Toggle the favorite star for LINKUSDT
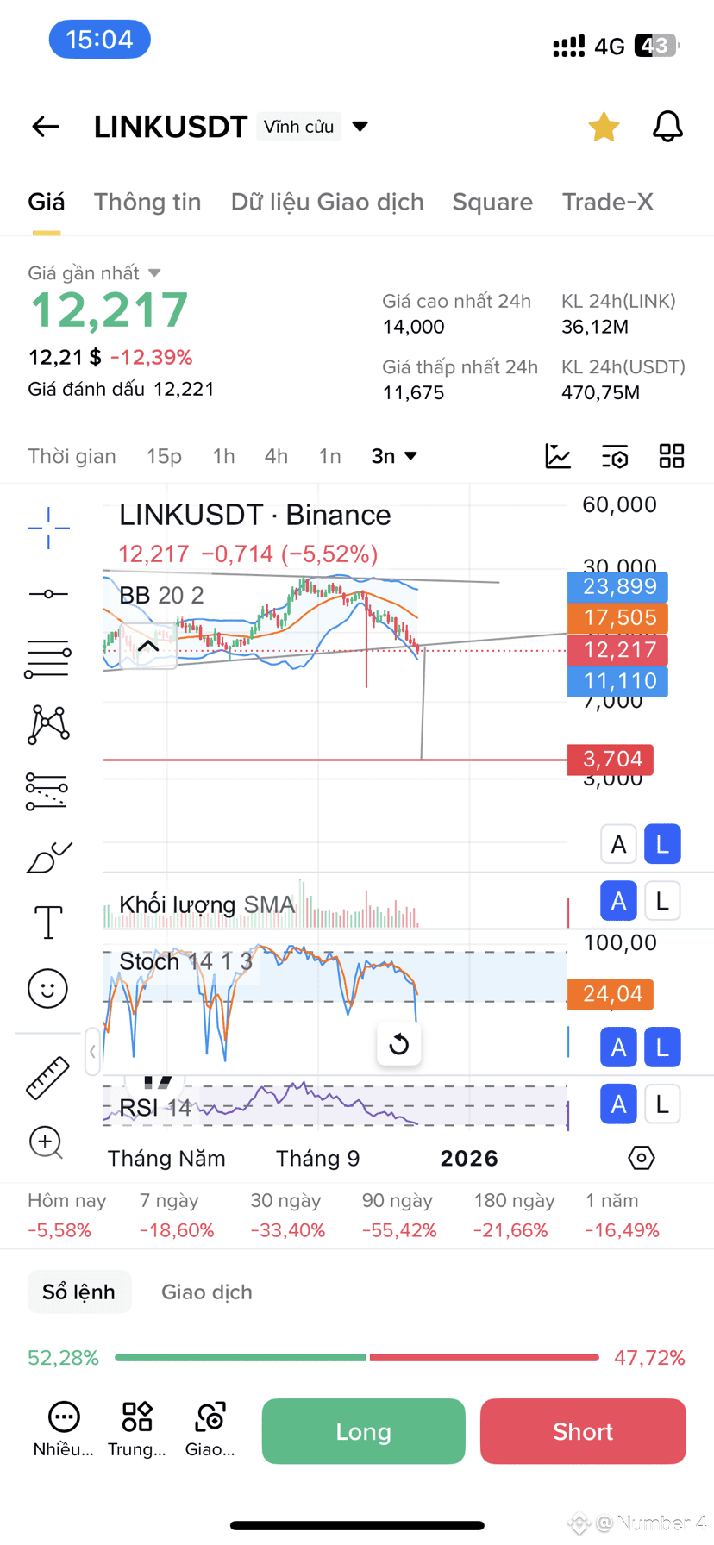The image size is (714, 1545). coord(604,127)
